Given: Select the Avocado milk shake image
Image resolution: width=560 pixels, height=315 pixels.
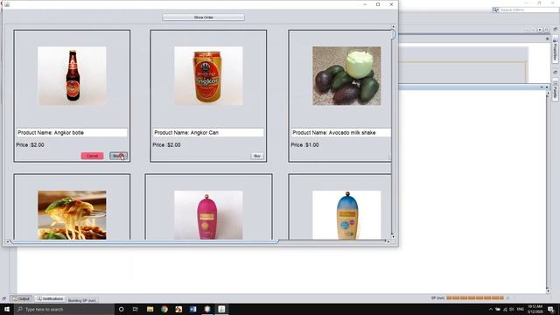Looking at the screenshot, I should 346,76.
